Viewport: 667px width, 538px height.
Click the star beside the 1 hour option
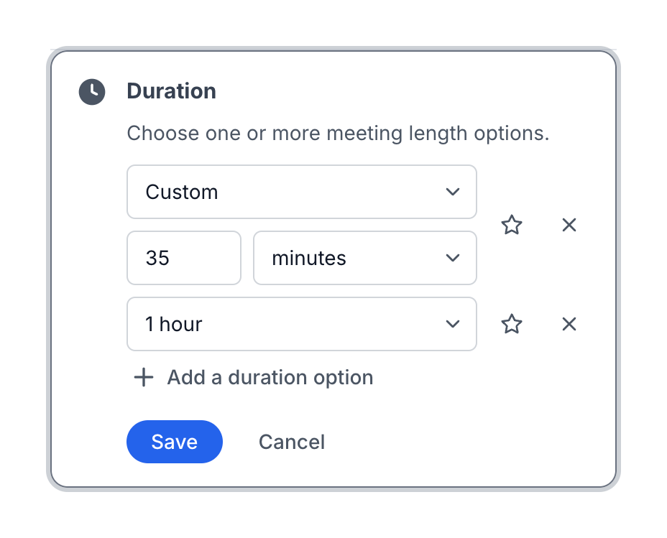(x=511, y=324)
